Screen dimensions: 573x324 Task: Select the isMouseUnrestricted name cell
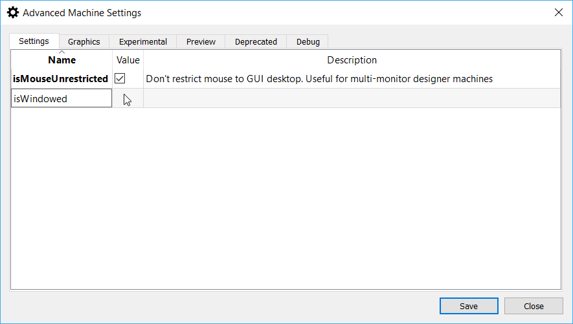tap(61, 79)
